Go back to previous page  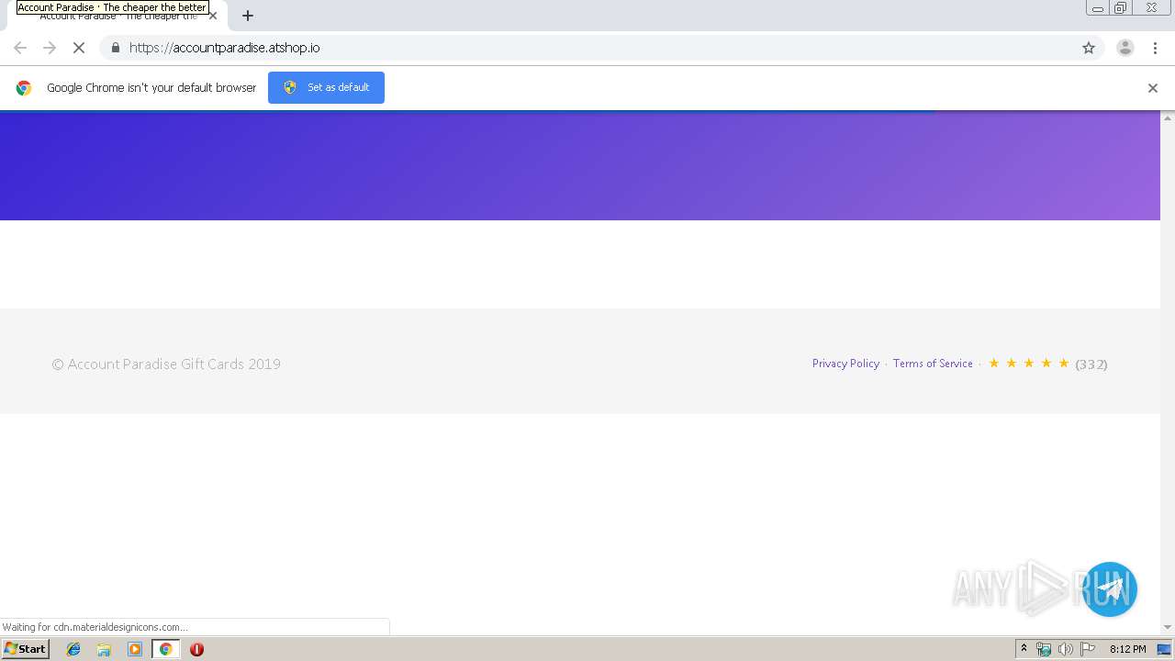20,48
